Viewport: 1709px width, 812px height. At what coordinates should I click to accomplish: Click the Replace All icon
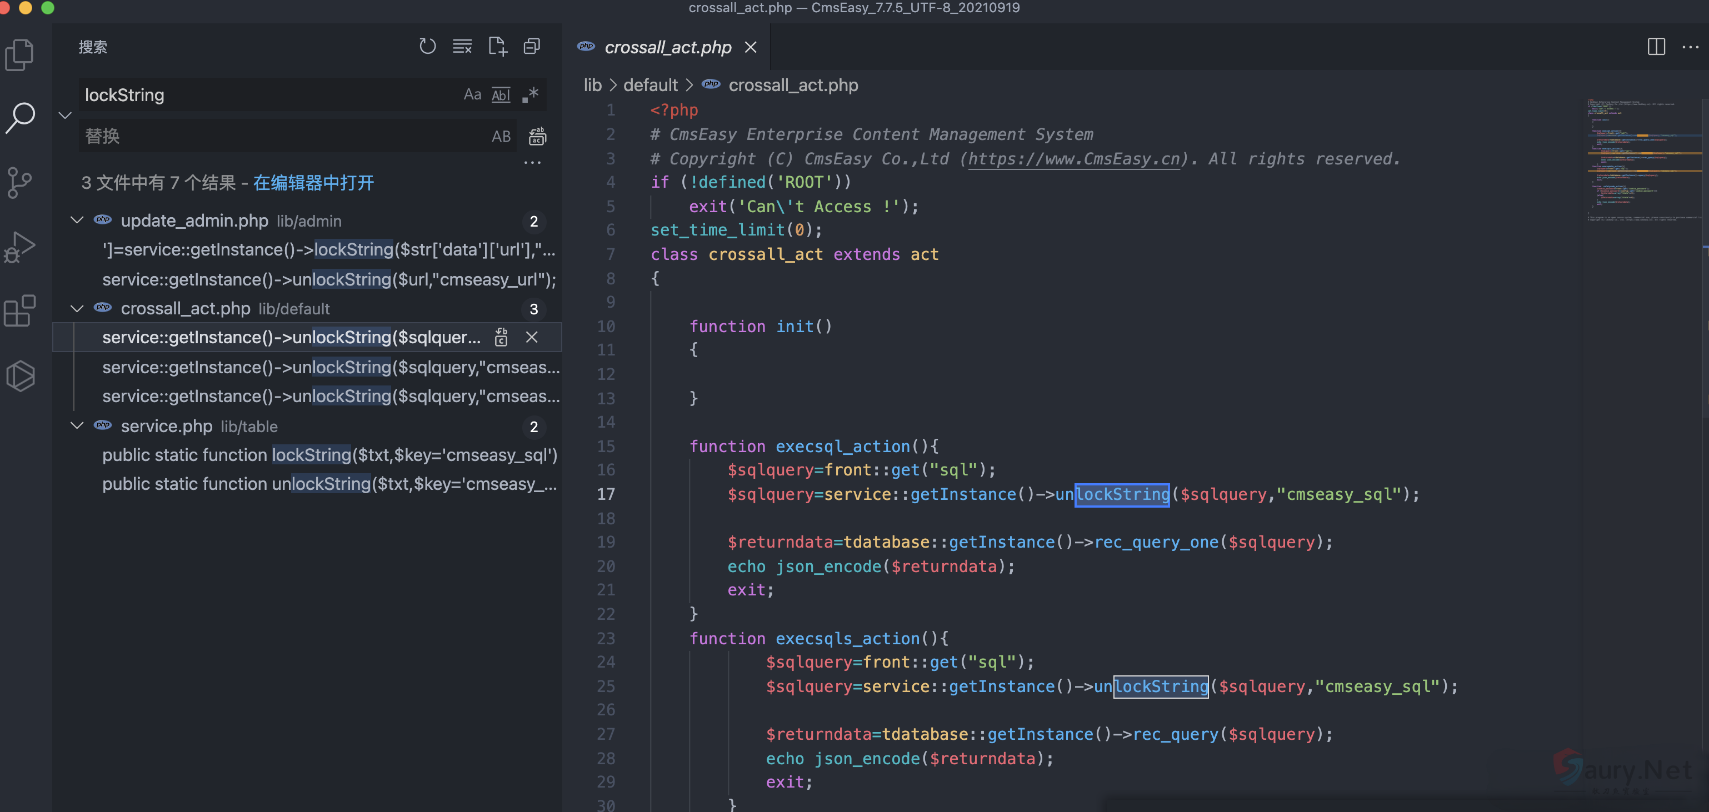click(x=537, y=136)
